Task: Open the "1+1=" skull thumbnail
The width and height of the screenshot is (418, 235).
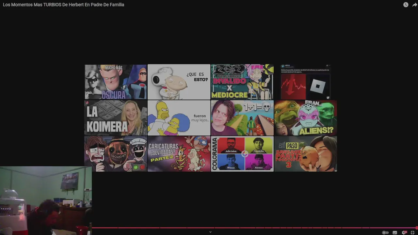Action: pyautogui.click(x=242, y=118)
